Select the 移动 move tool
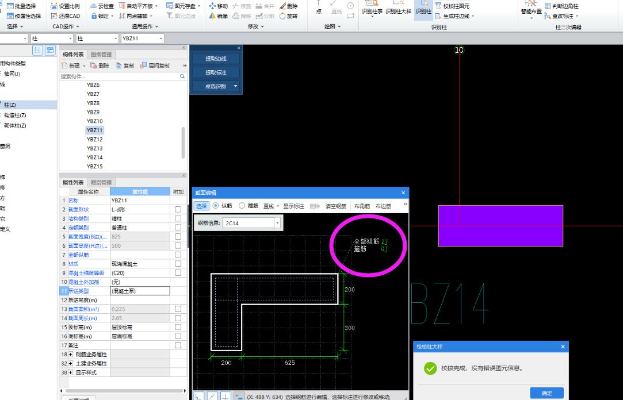Screen dimensions: 623x400 tap(219, 6)
